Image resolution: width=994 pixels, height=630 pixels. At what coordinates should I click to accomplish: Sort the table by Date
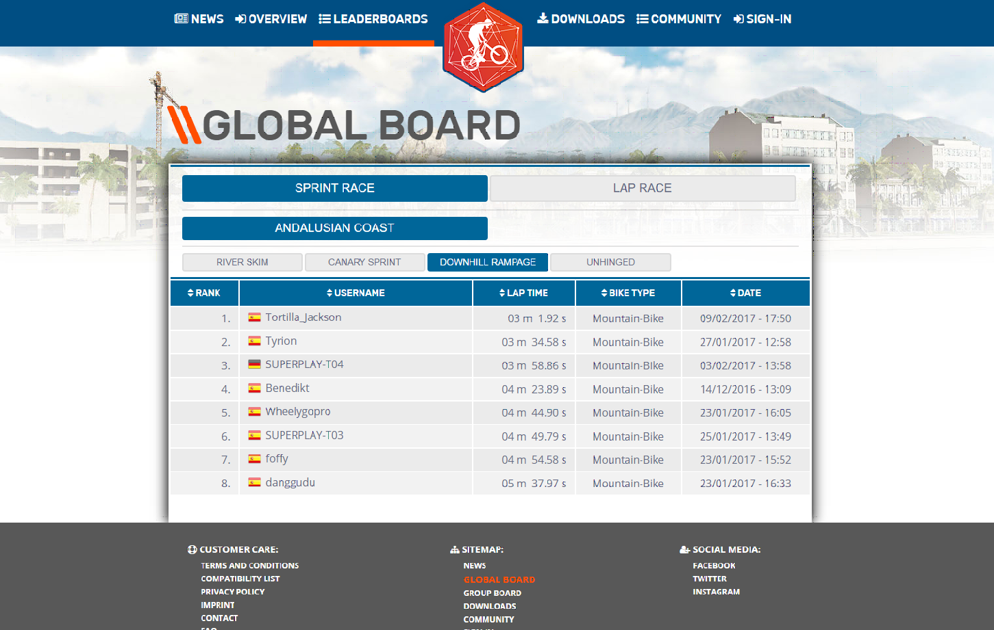pos(745,293)
